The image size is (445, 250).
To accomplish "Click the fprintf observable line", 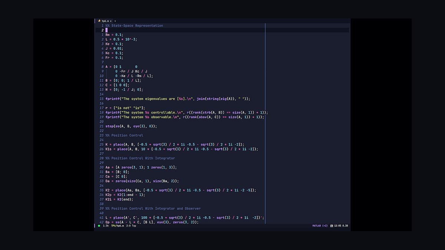I will click(x=185, y=117).
